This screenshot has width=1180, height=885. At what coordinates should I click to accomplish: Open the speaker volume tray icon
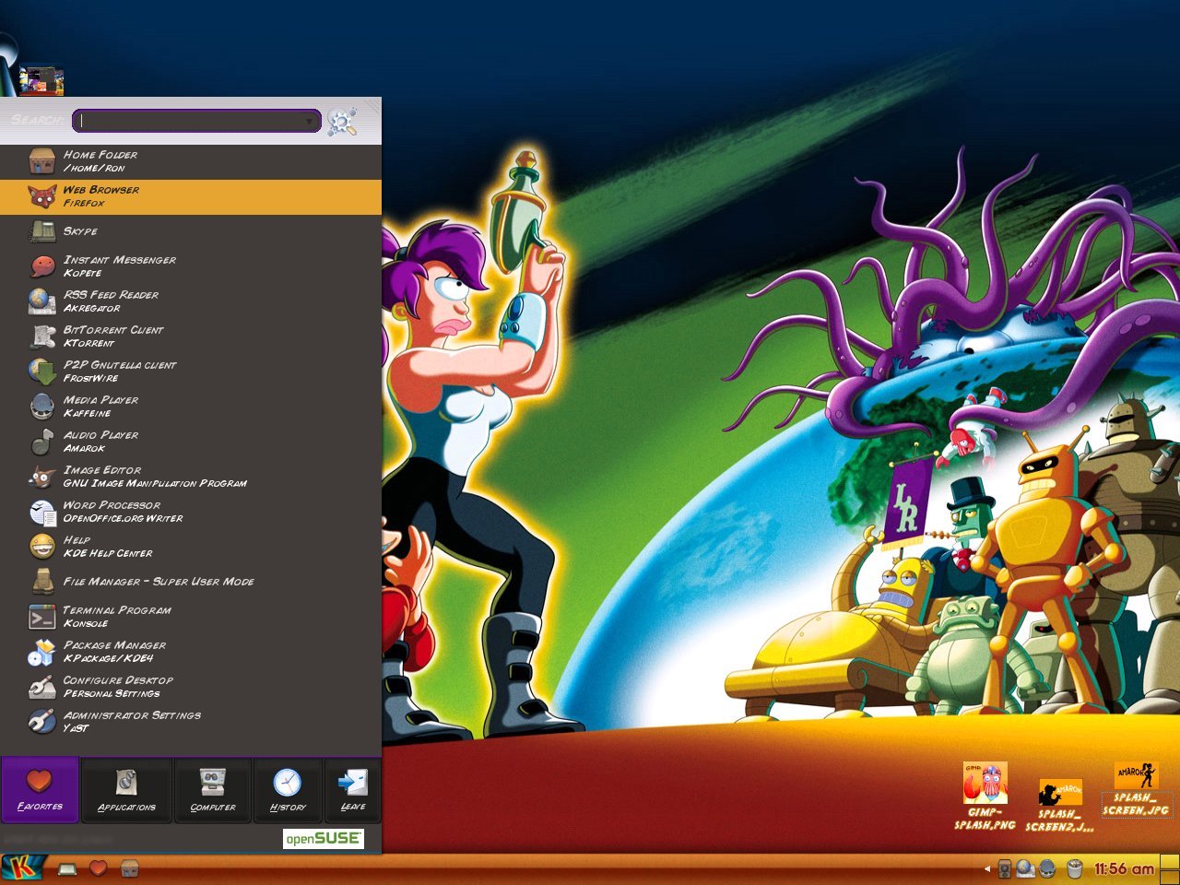click(x=1006, y=868)
